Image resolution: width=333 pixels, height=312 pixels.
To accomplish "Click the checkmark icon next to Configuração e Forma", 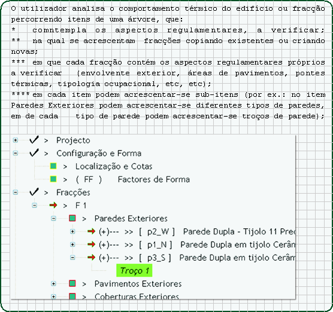I will pyautogui.click(x=34, y=153).
